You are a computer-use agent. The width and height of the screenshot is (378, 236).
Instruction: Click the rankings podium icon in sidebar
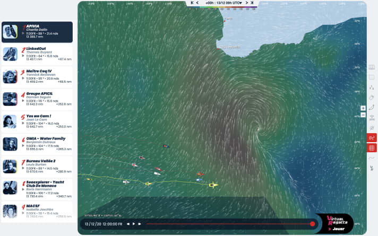372,88
